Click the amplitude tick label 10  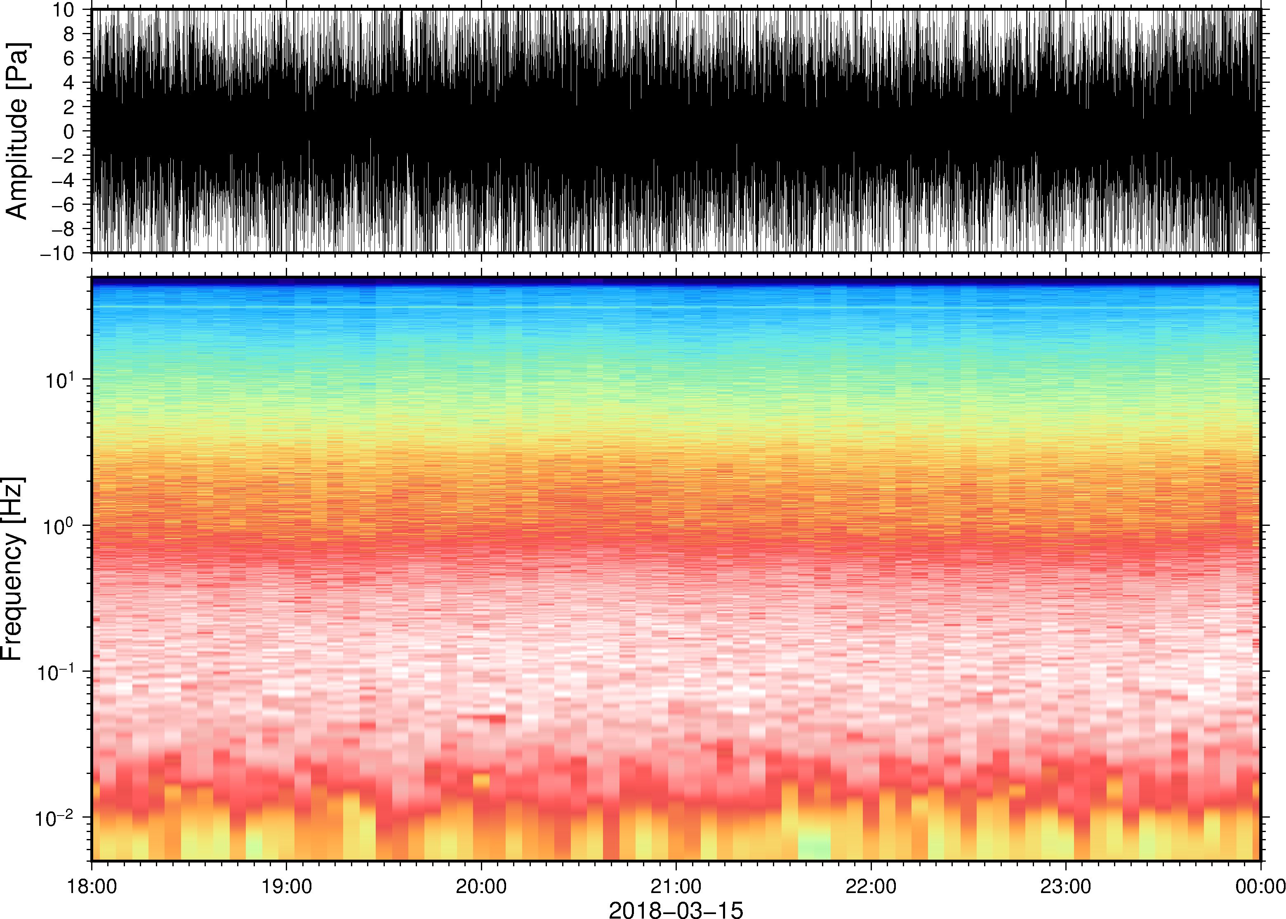point(64,9)
